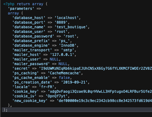This screenshot has height=117, width=152.
Task: Place cursor in 'ps_' prefix value
Action: 64,41
